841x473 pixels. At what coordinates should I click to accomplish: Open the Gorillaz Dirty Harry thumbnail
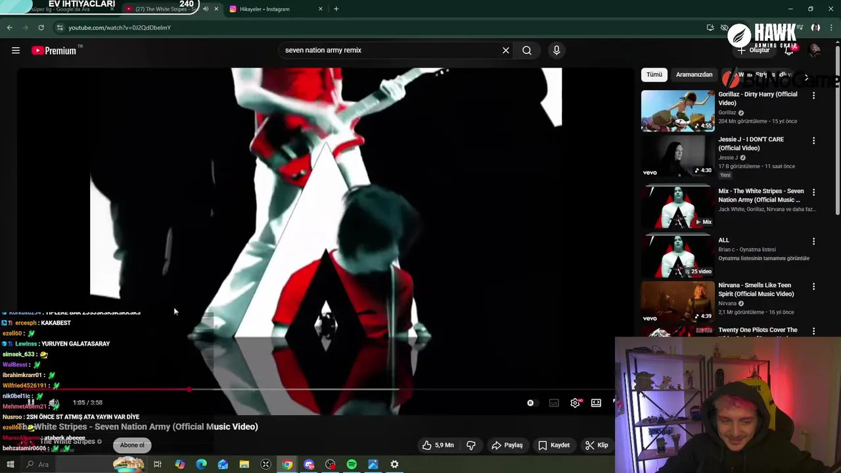677,110
